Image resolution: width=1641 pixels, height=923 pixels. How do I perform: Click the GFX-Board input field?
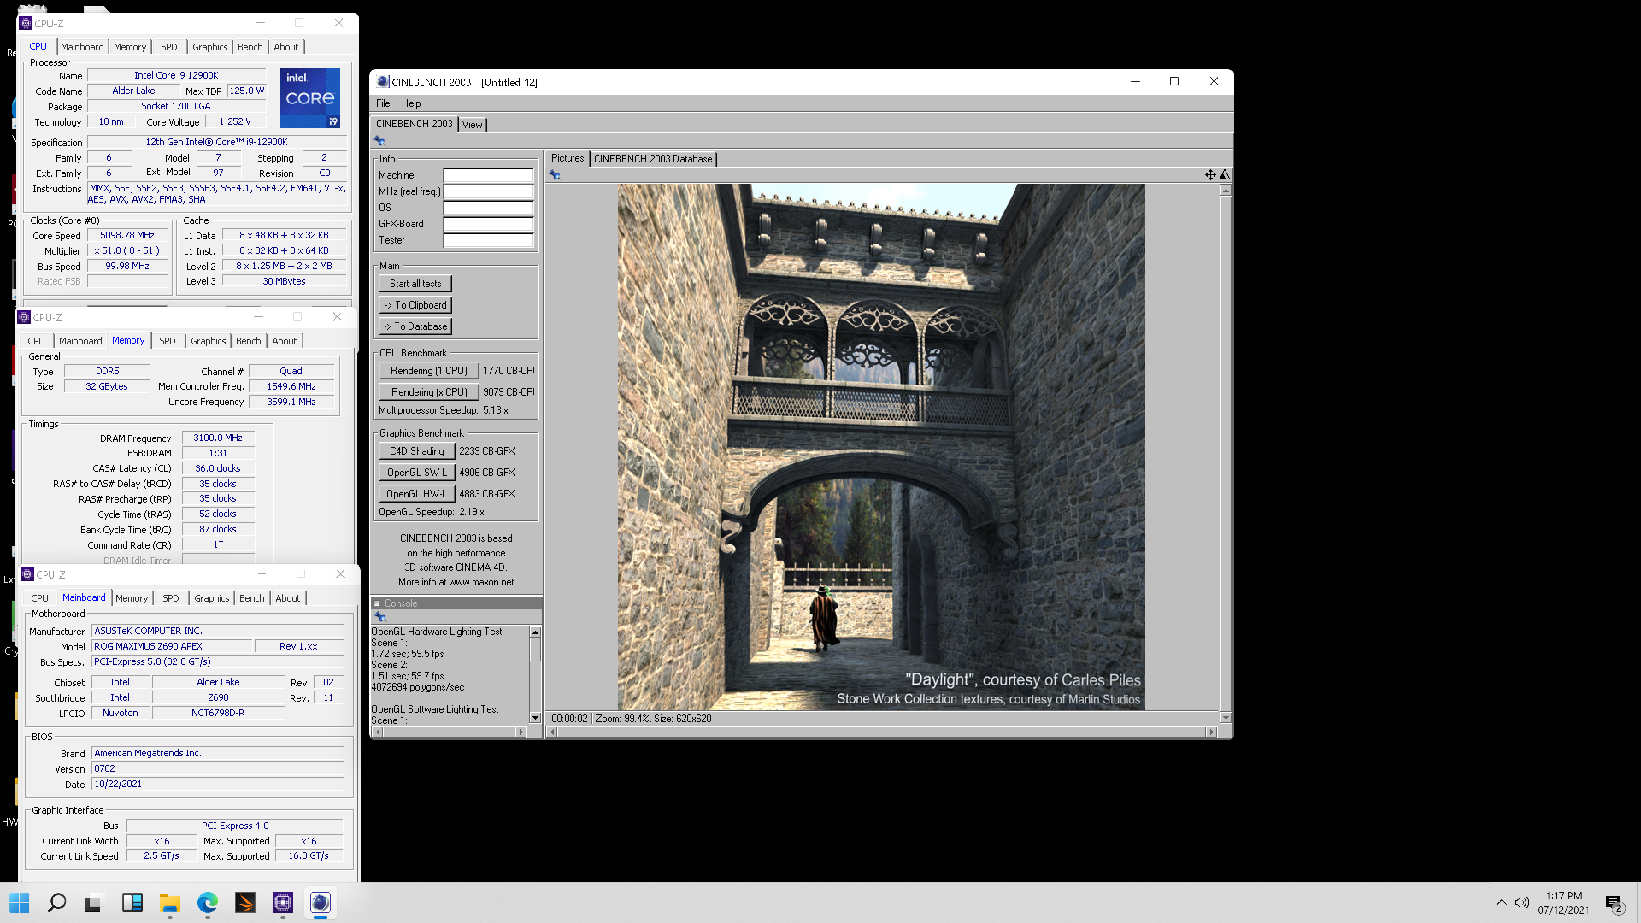(x=488, y=223)
